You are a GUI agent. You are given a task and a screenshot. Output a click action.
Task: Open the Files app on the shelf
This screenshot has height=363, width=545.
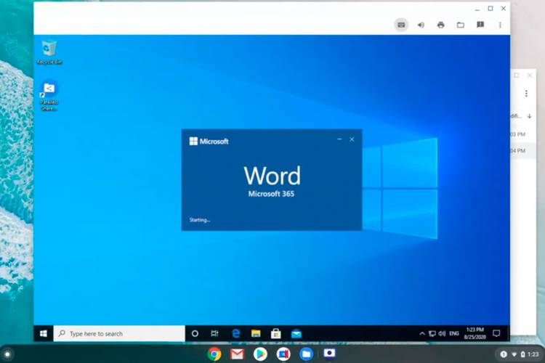point(306,354)
